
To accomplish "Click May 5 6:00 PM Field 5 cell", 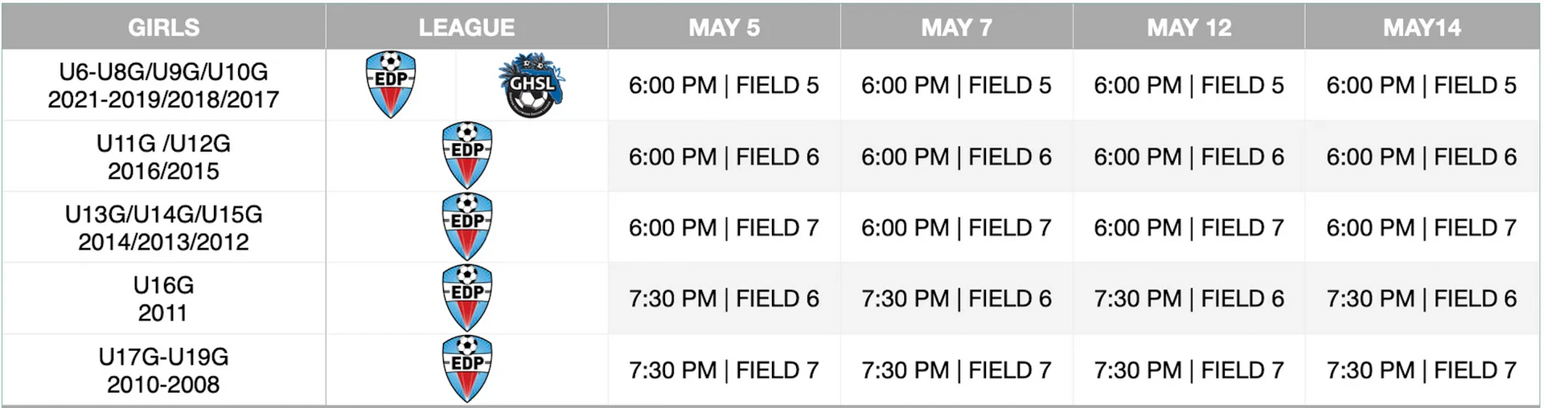I will tap(724, 85).
